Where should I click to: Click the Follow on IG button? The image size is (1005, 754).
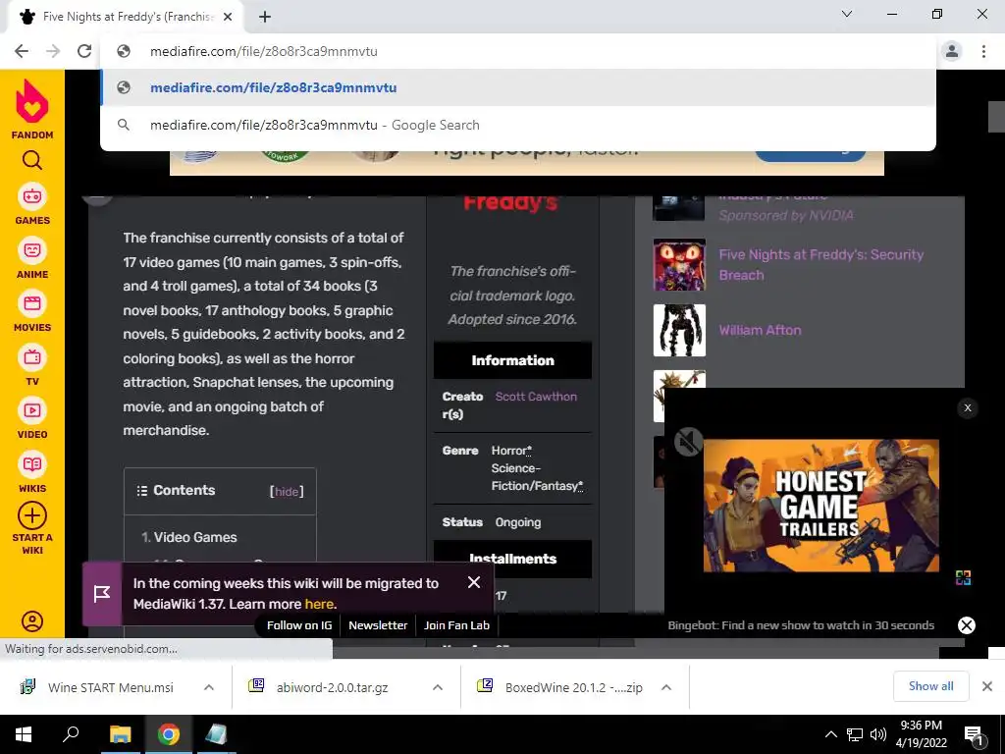click(299, 625)
